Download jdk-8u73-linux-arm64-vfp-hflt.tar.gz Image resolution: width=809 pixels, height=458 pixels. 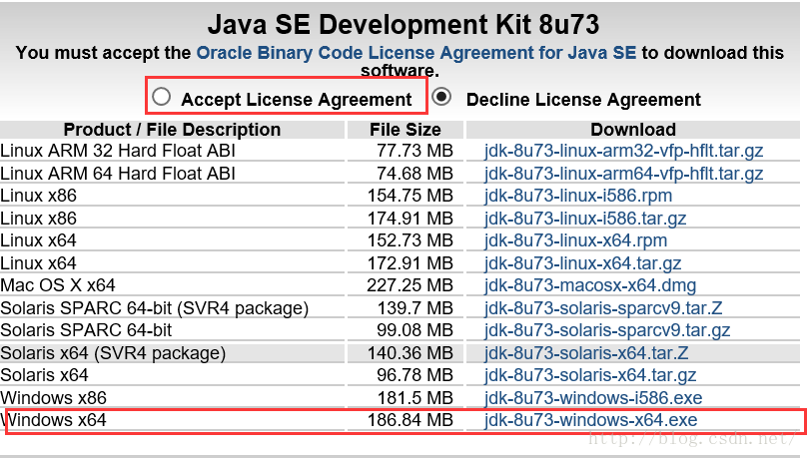(623, 173)
